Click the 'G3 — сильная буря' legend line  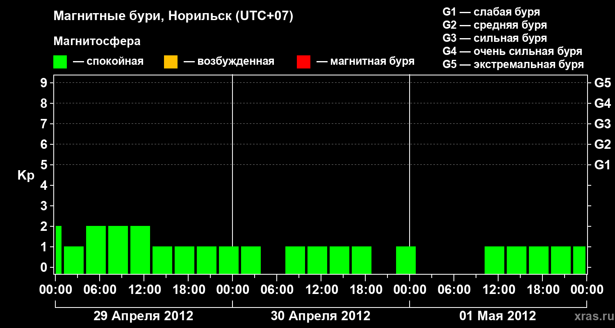pyautogui.click(x=494, y=38)
